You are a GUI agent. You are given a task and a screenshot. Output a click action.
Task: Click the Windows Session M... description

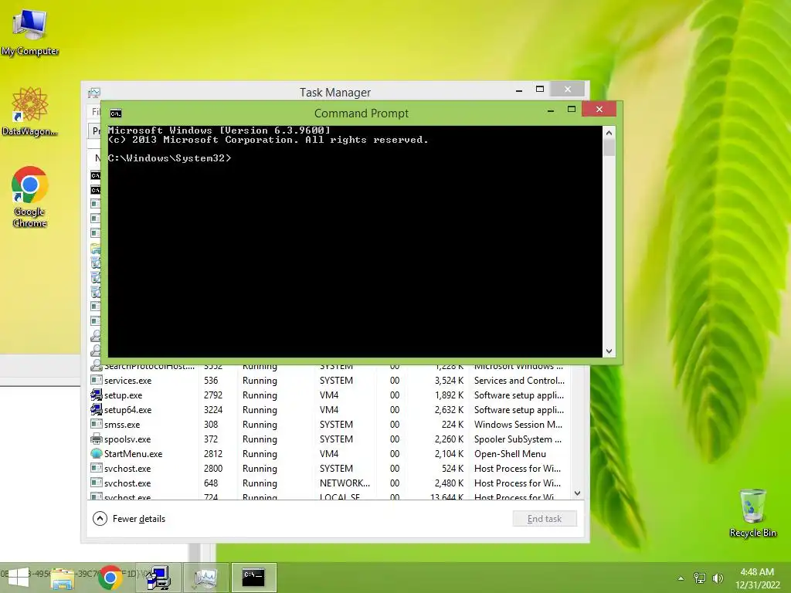518,424
